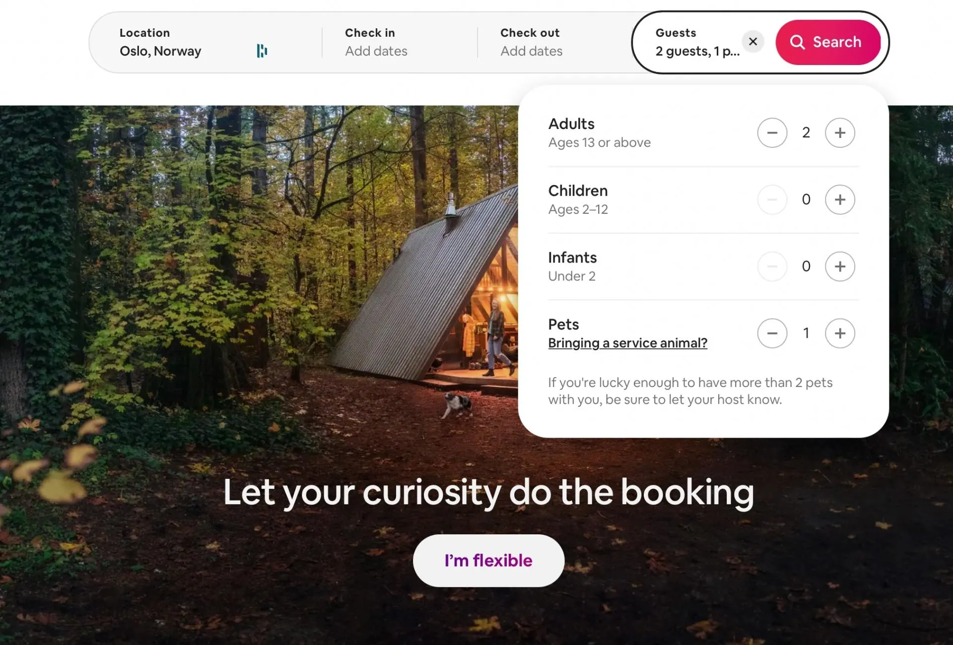953x645 pixels.
Task: Click the minus icon for Pets
Action: tap(772, 333)
